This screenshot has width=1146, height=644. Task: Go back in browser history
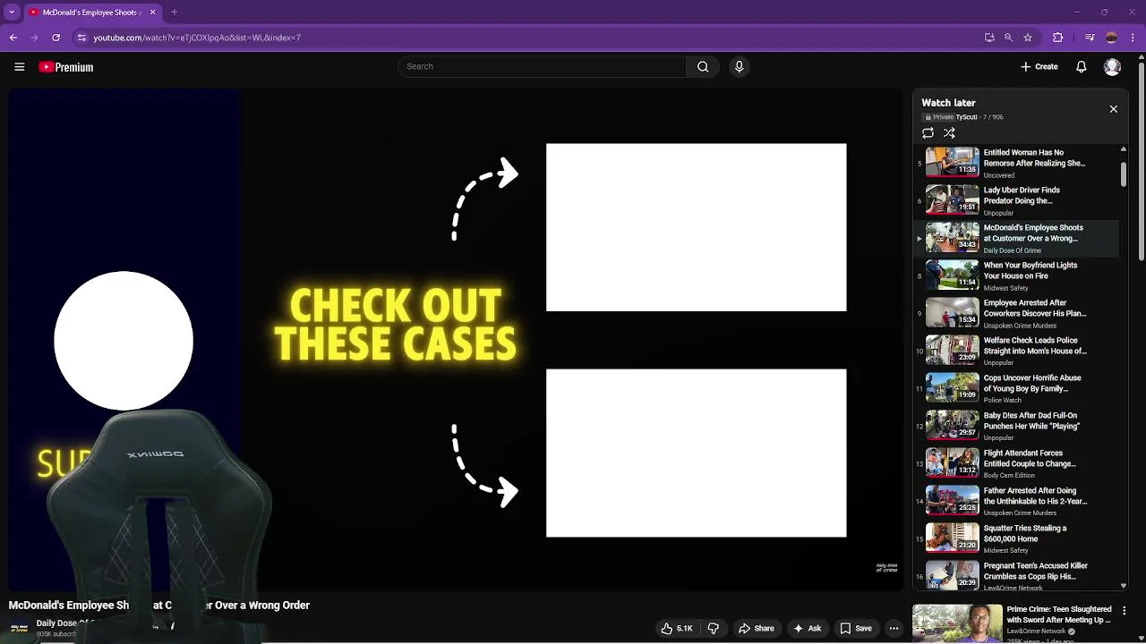click(x=13, y=38)
